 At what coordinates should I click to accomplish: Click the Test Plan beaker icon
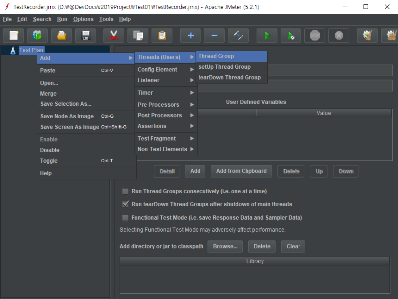(13, 50)
